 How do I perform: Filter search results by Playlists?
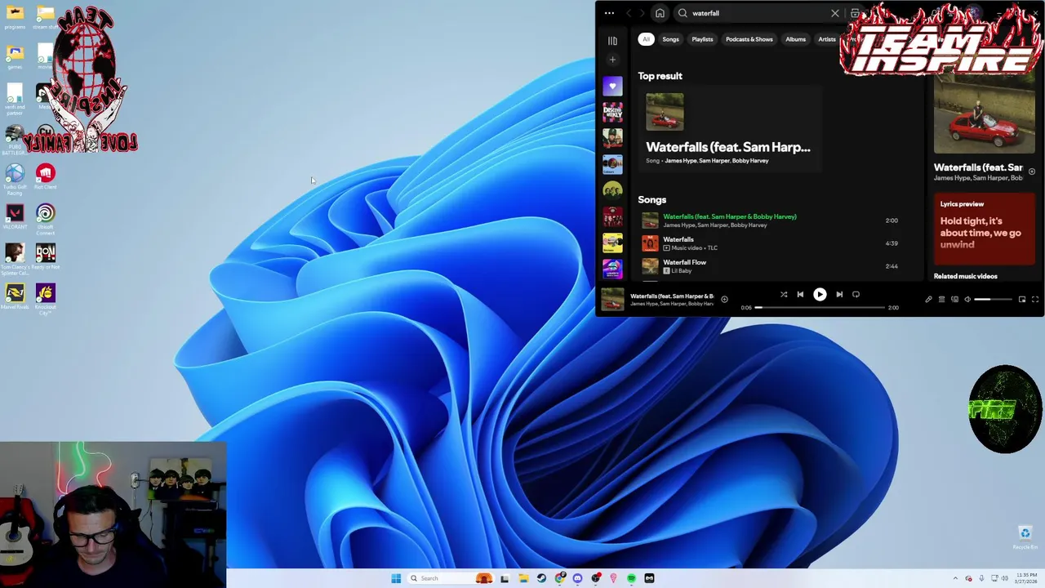702,39
